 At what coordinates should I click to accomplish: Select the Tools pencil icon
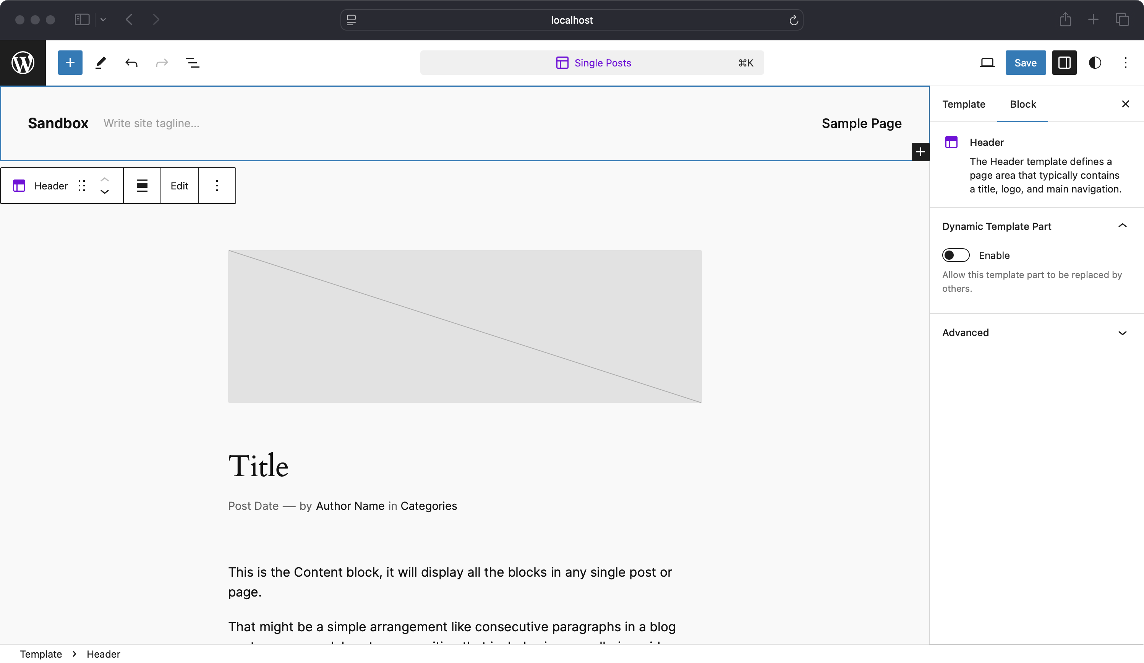point(101,63)
